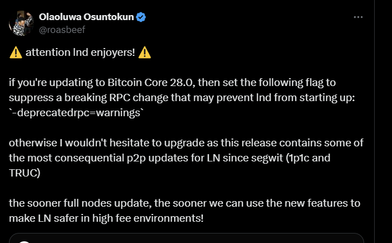Click the warning emoji after 'enjoyers!'

pyautogui.click(x=144, y=53)
